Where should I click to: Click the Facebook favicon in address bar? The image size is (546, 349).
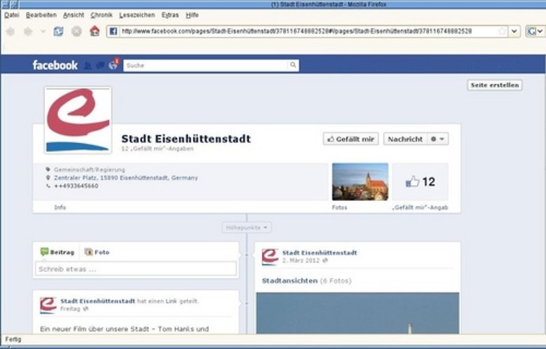pos(113,31)
